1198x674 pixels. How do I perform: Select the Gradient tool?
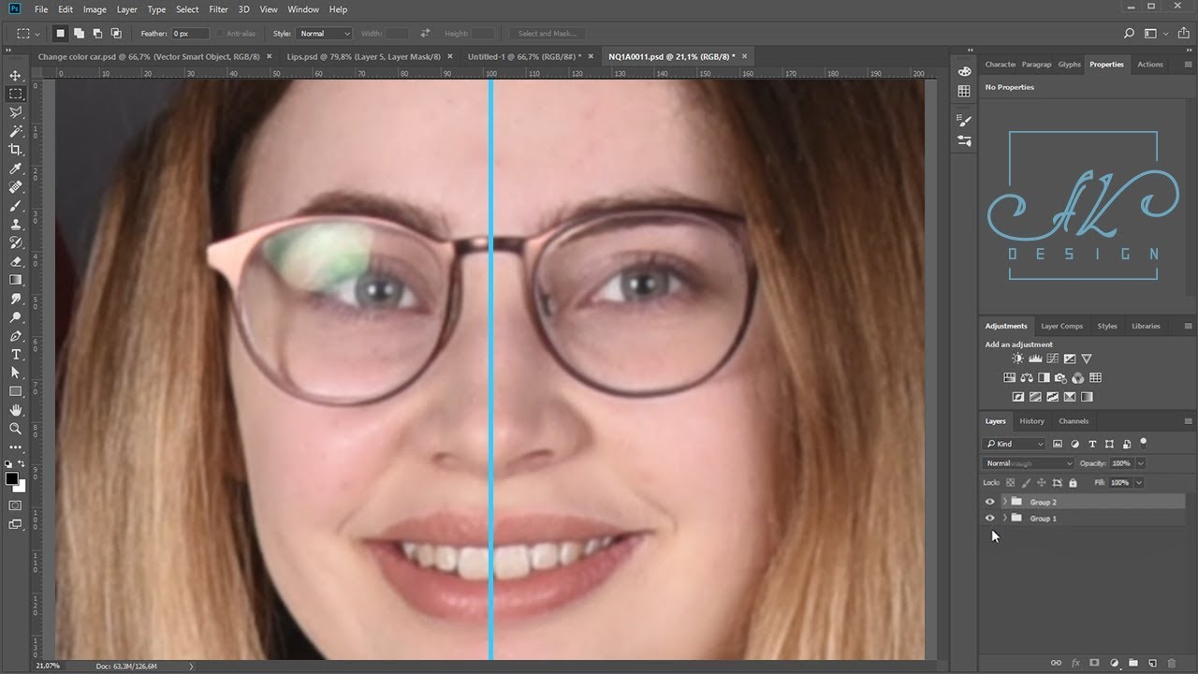[15, 280]
